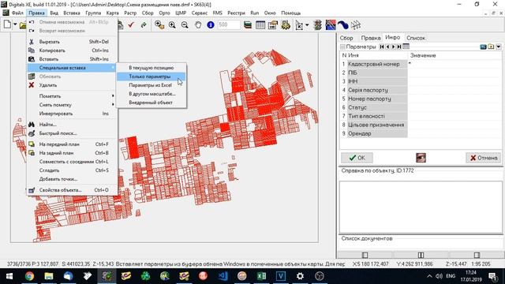Click the red-blue raster map icon

[331, 24]
